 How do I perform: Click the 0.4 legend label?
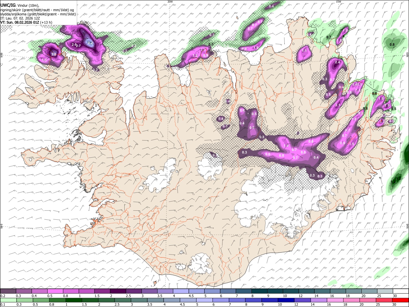click(34, 296)
